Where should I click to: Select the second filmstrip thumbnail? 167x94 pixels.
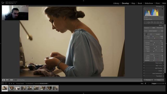tap(11, 88)
